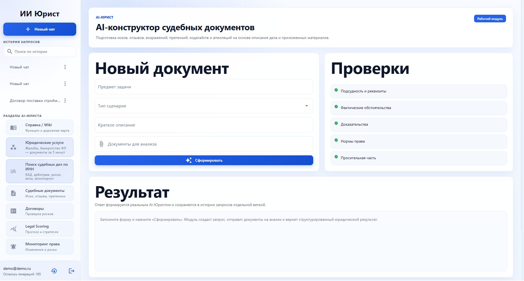Viewport: 524px width, 281px height.
Task: Start a Новый чат
Action: pyautogui.click(x=40, y=29)
